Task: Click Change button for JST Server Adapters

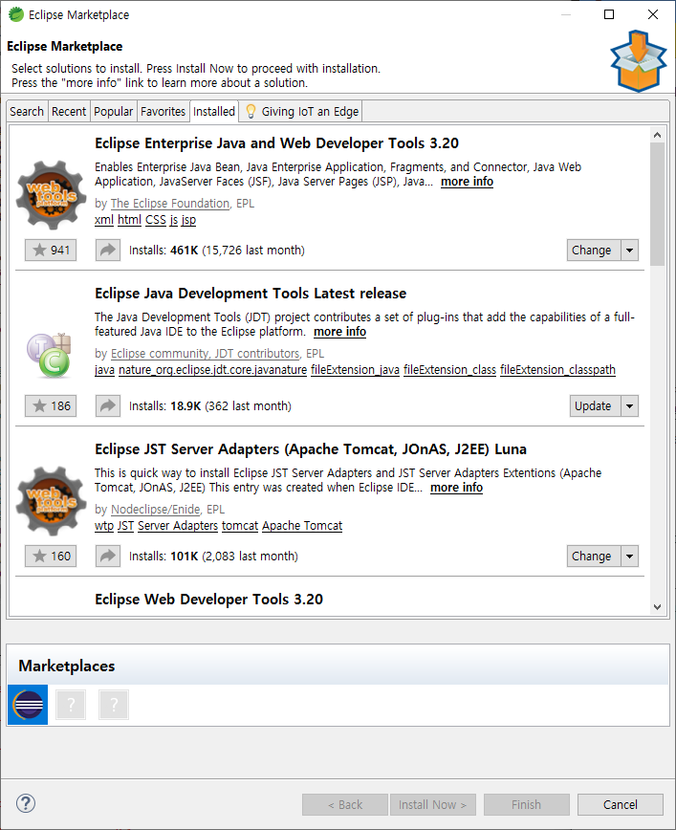Action: [x=594, y=556]
